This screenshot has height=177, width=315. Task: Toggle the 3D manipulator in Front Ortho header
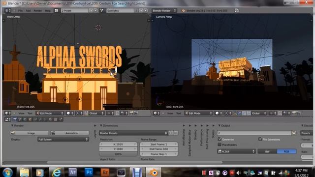click(x=87, y=113)
